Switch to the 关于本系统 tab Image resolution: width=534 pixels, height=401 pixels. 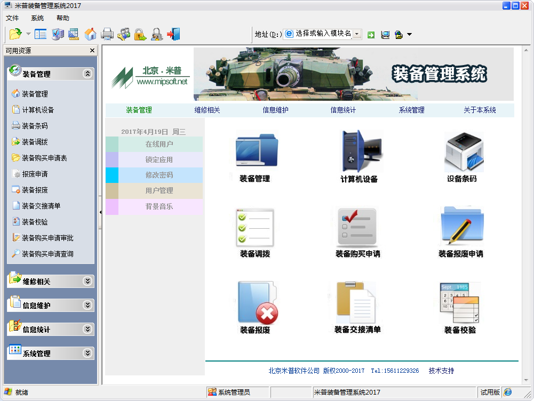480,110
